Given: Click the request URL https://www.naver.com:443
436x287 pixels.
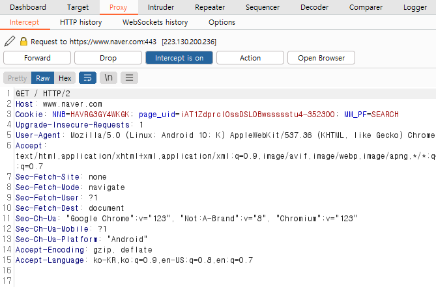Looking at the screenshot, I should (x=113, y=42).
